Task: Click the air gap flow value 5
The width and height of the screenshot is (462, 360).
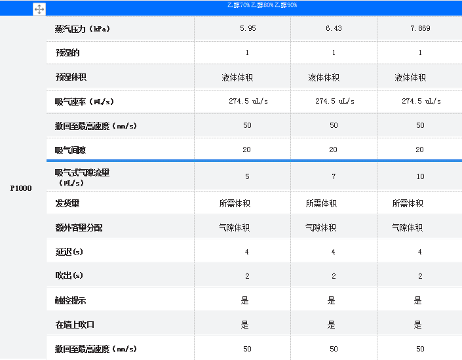Action: point(247,176)
